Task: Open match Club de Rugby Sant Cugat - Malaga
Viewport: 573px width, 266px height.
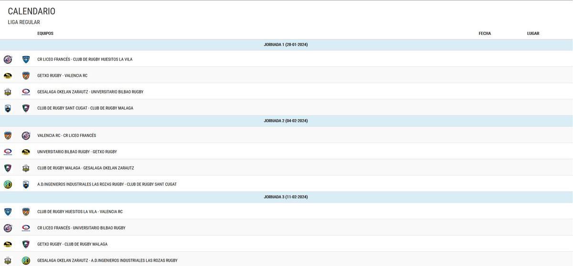Action: pos(85,108)
